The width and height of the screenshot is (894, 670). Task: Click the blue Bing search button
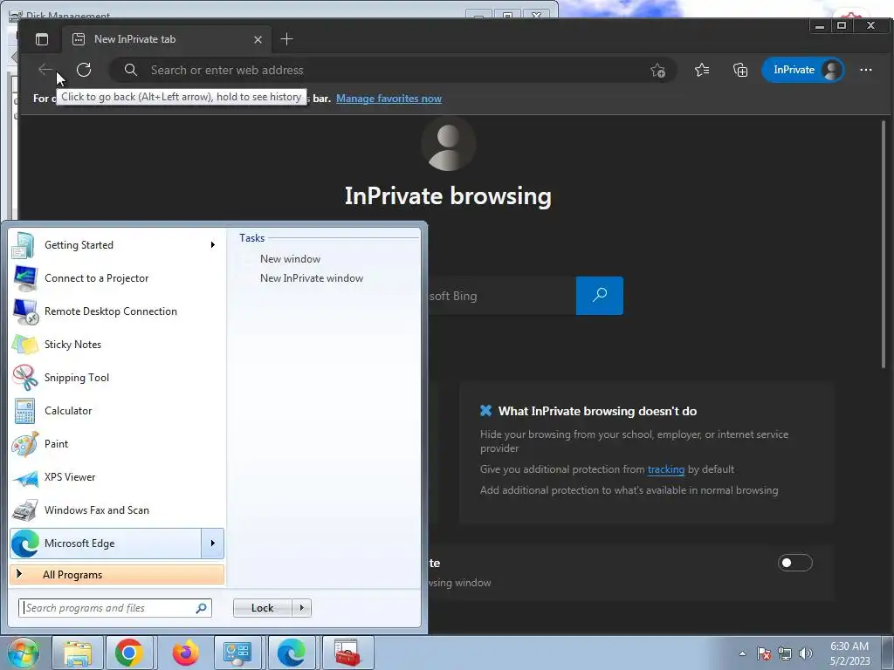tap(599, 296)
